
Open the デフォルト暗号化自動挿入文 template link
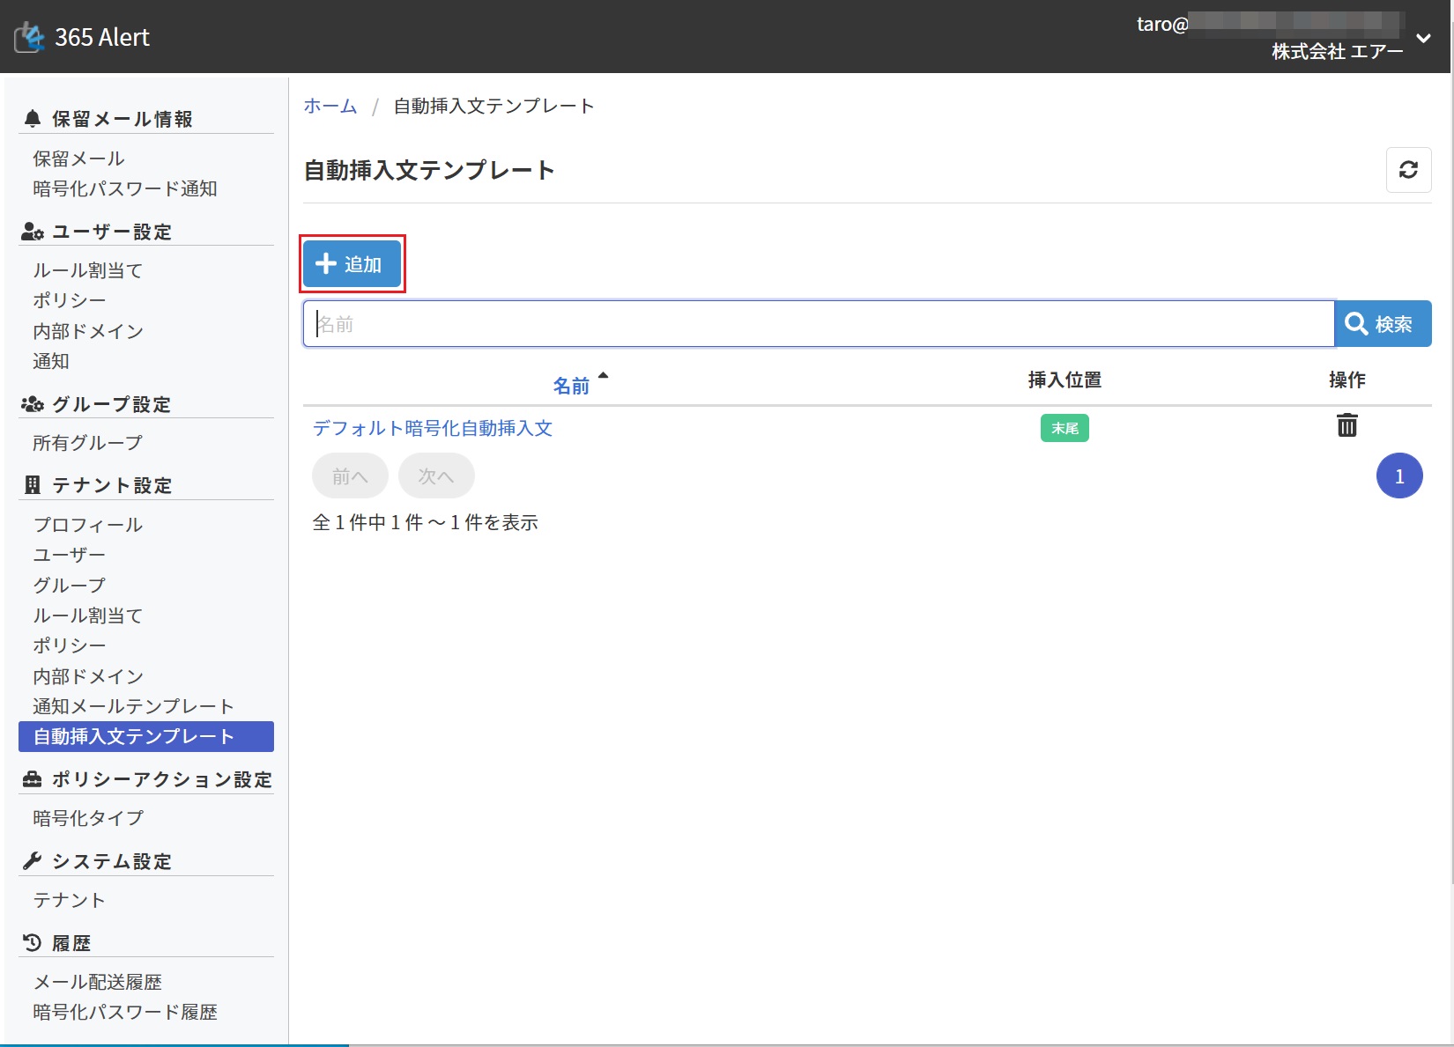tap(433, 428)
